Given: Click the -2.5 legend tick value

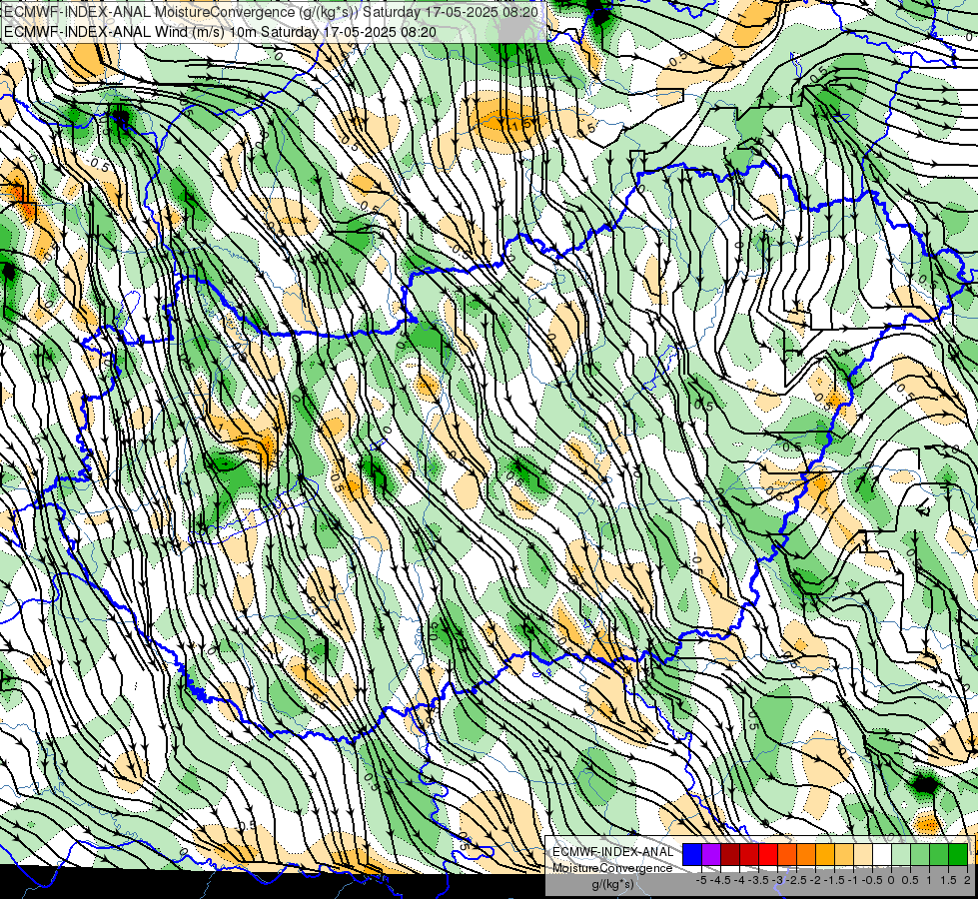Looking at the screenshot, I should [x=796, y=880].
